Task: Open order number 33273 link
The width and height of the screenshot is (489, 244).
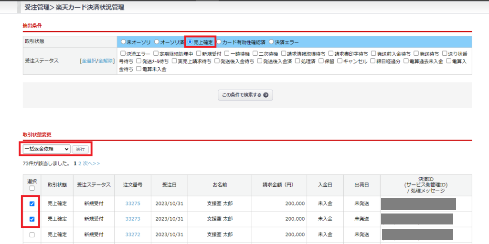Action: (133, 219)
